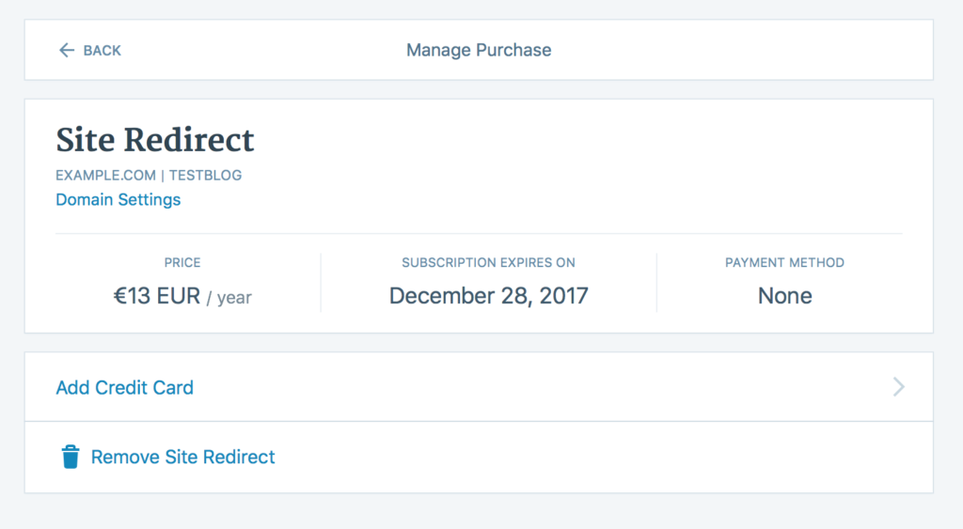
Task: Click the €13 EUR price amount
Action: pyautogui.click(x=157, y=297)
